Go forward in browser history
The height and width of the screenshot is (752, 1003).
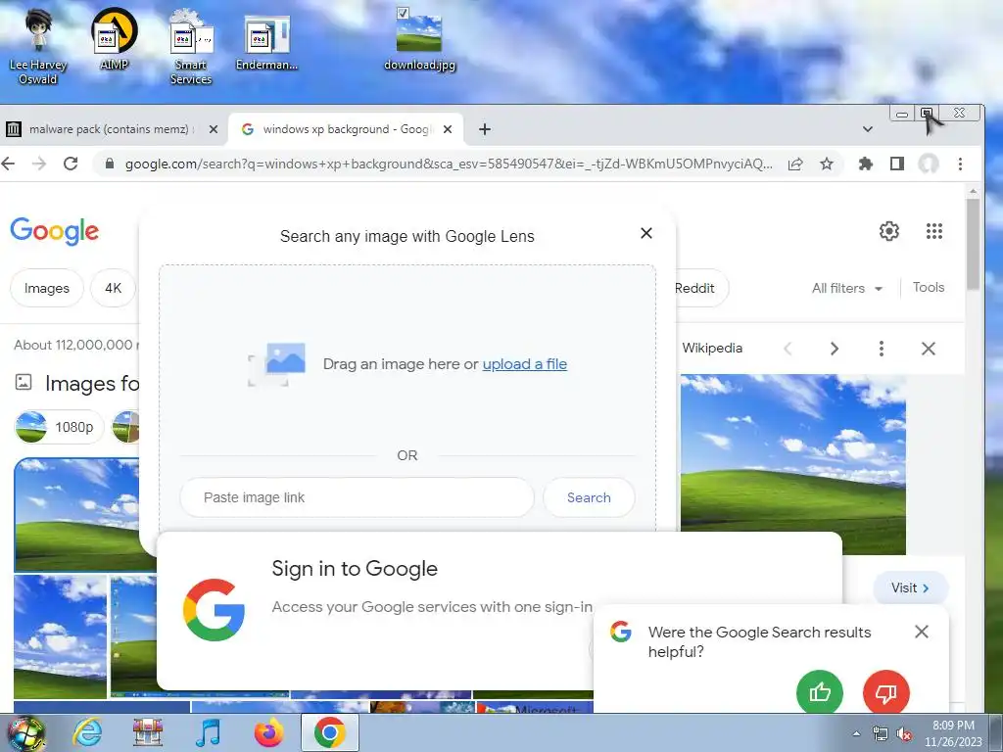point(39,164)
